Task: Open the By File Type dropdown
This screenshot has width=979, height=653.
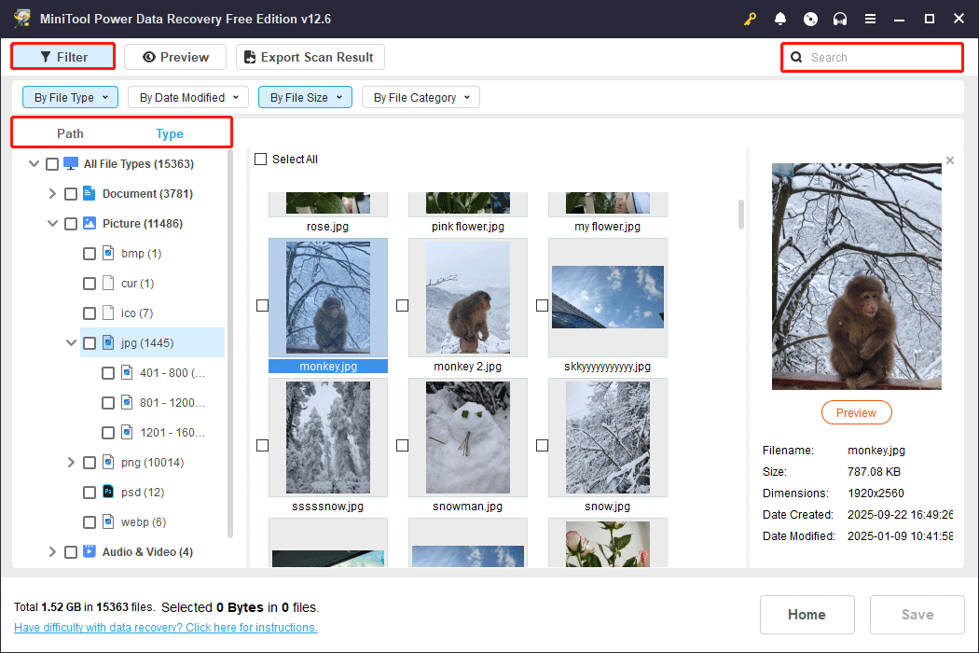Action: tap(70, 96)
